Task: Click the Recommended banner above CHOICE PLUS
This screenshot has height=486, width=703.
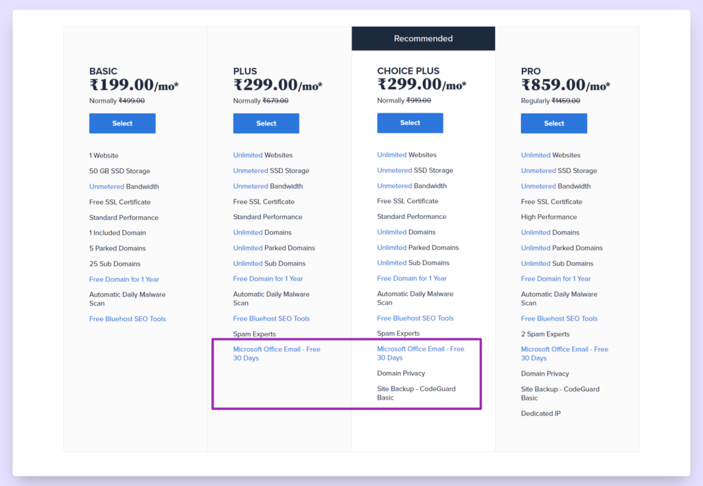Action: click(423, 38)
